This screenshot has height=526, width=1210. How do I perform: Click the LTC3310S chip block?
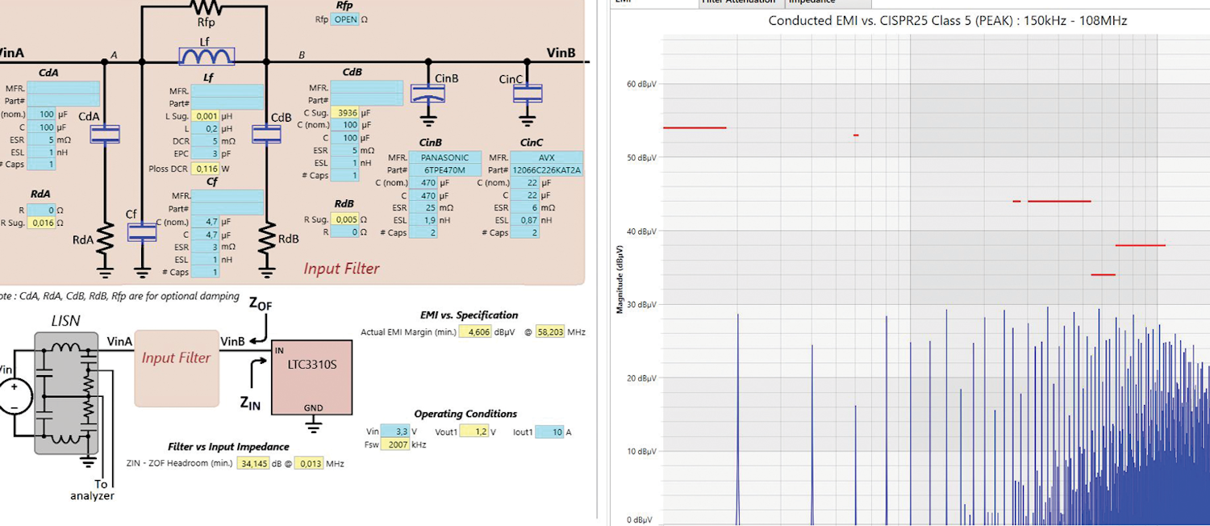pyautogui.click(x=311, y=377)
